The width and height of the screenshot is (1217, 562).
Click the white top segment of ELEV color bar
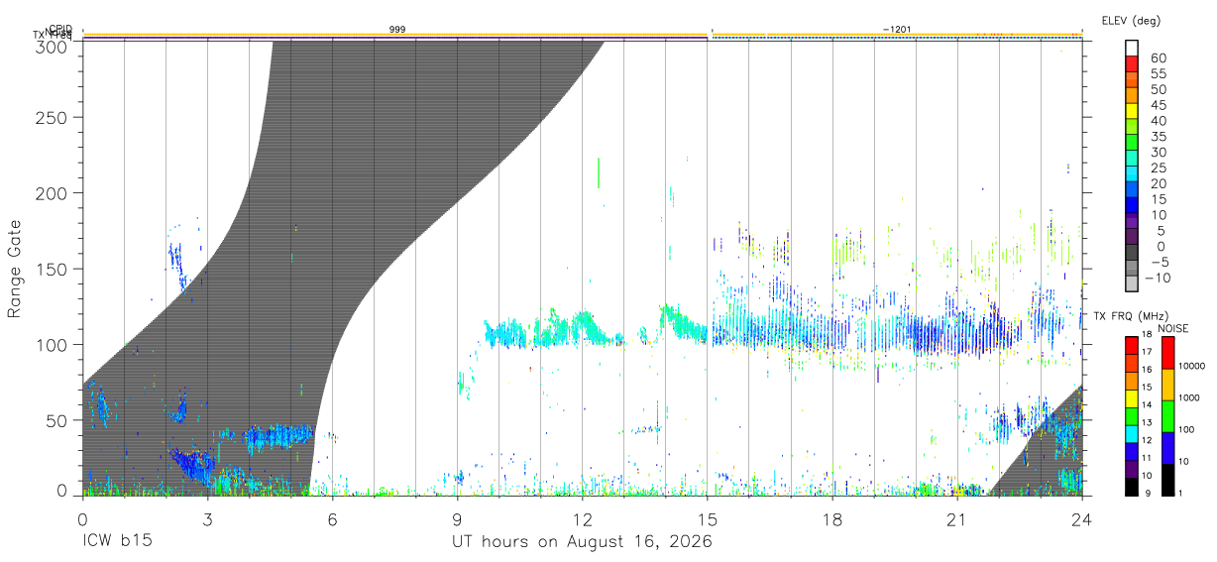(1133, 49)
